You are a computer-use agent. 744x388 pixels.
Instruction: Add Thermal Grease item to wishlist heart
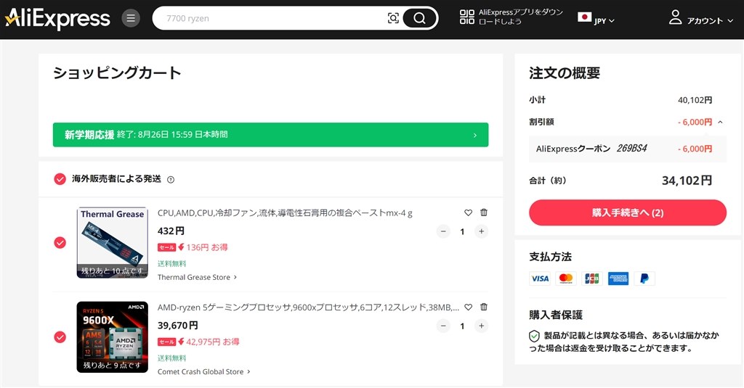[x=469, y=212]
